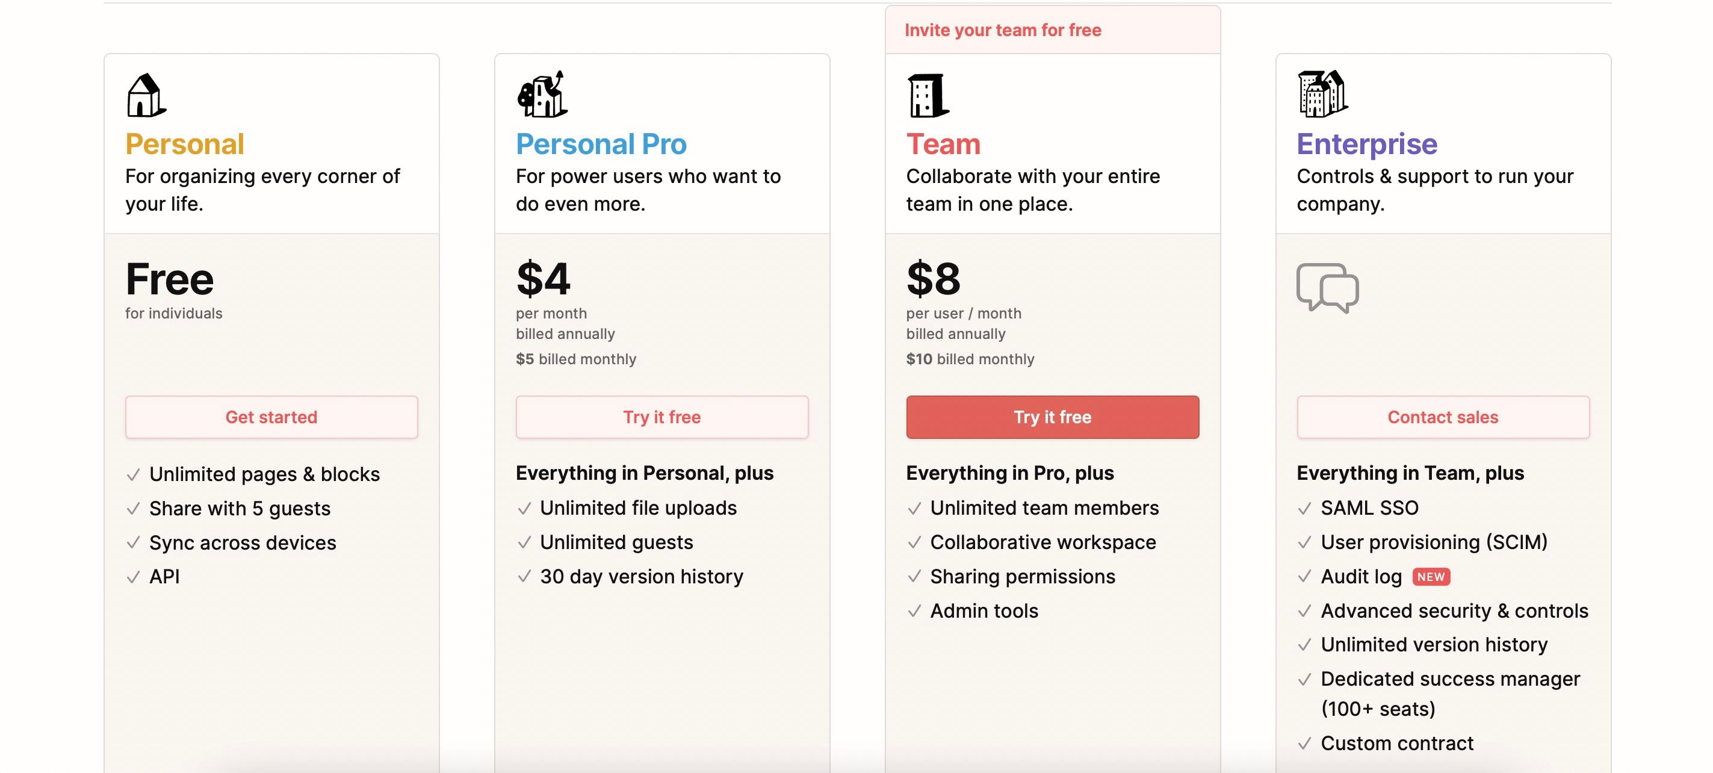
Task: Click the Enterprise chat bubbles icon
Action: (1327, 288)
